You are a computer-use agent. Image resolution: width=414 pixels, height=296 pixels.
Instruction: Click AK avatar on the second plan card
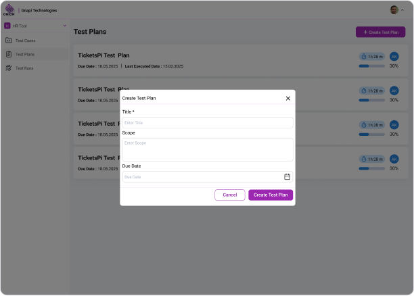point(394,91)
